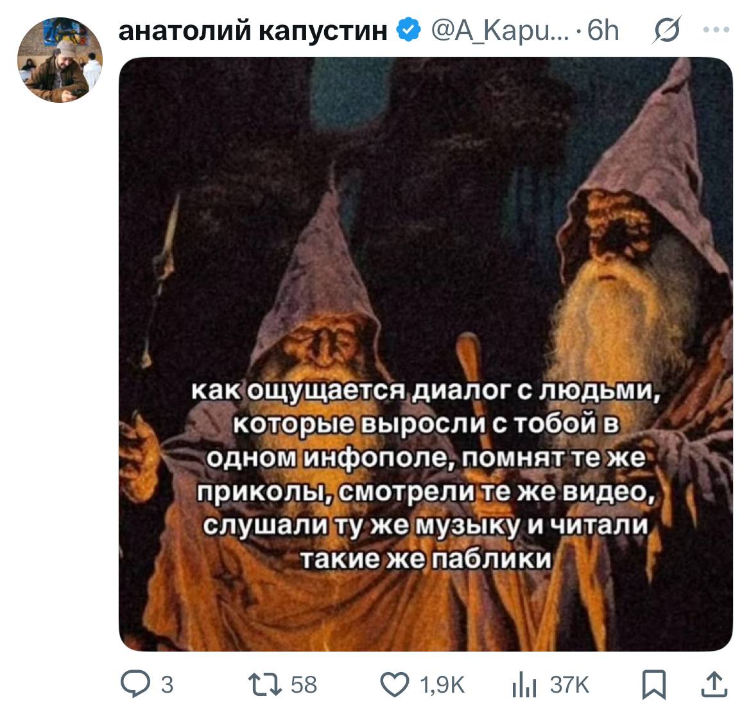
Task: Open the wizards meme image
Action: [426, 354]
